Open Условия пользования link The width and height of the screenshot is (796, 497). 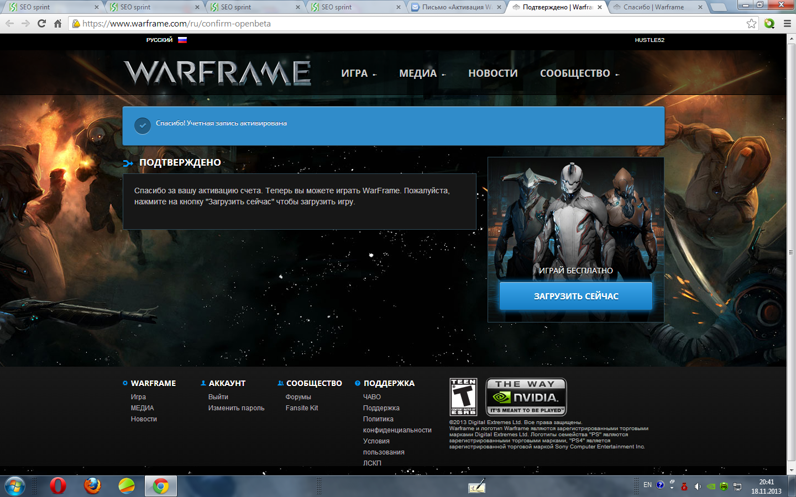click(384, 447)
